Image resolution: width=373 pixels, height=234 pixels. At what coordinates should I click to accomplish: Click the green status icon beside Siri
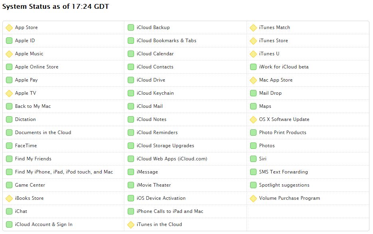tap(253, 159)
